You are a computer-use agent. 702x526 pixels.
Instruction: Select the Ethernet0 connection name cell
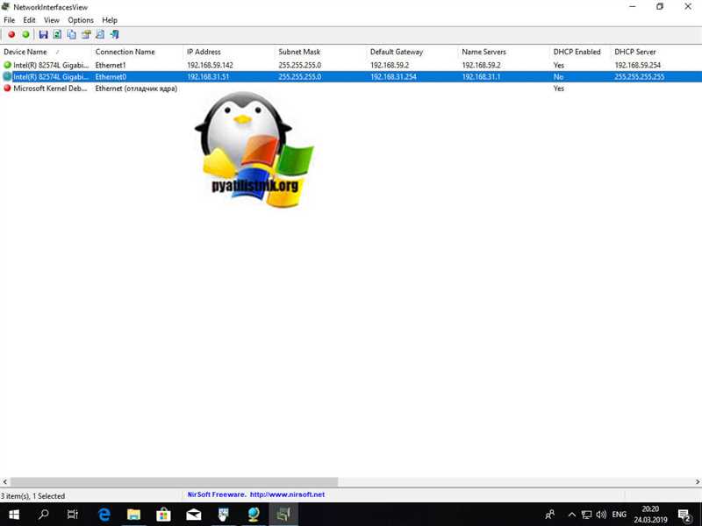pos(111,76)
